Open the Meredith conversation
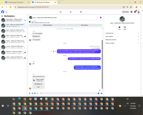 [13, 52]
